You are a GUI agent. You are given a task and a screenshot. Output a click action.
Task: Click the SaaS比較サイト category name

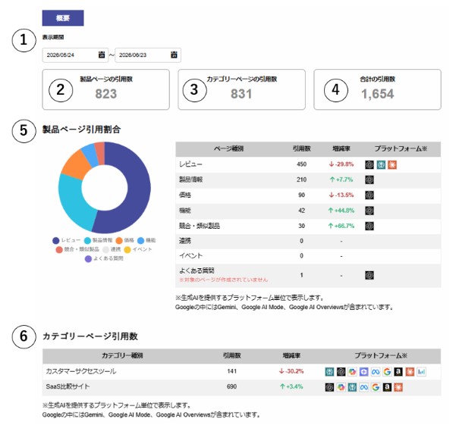(x=68, y=387)
